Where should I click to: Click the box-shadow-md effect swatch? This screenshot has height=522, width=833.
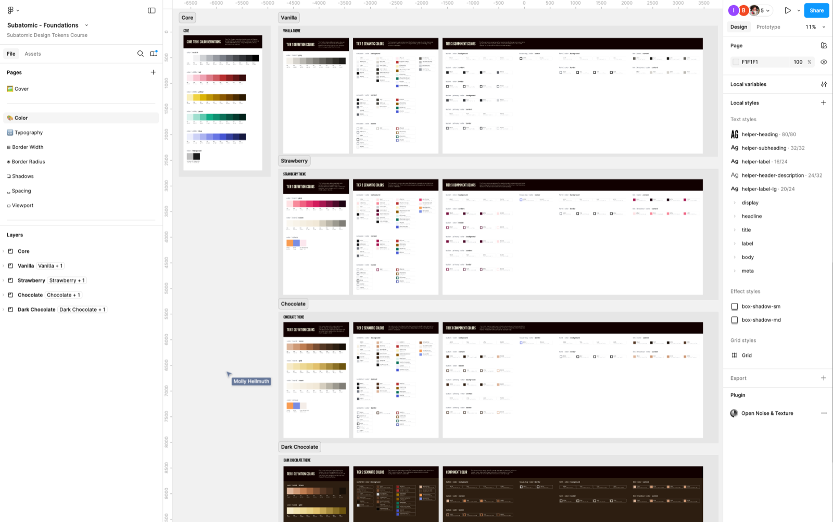735,320
